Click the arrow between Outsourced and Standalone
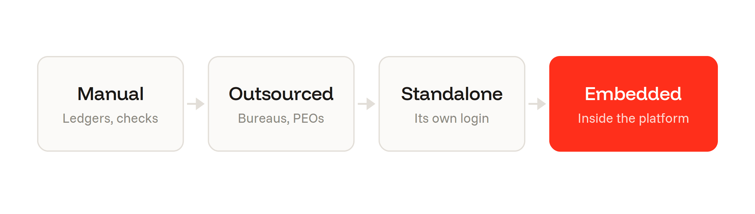 pyautogui.click(x=366, y=104)
